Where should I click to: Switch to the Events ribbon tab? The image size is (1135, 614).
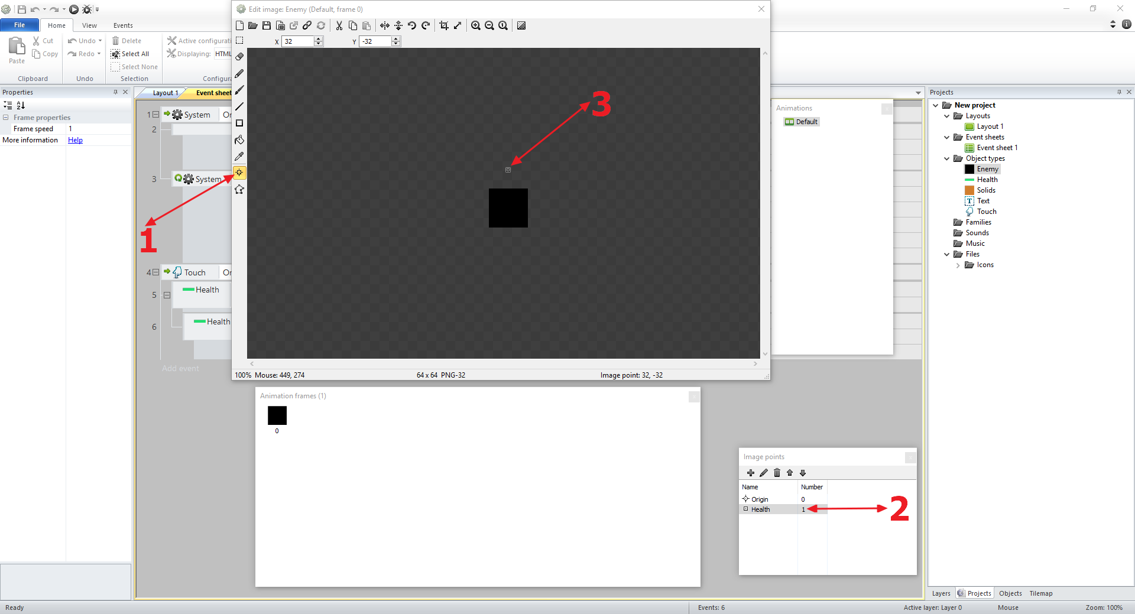pos(123,25)
